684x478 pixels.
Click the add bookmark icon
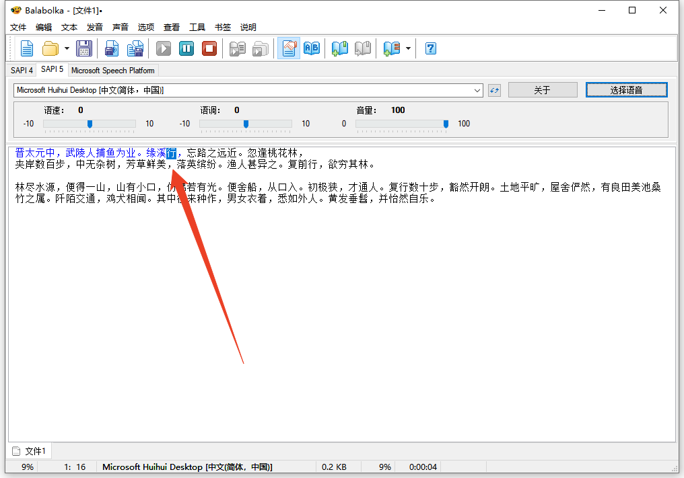click(340, 48)
